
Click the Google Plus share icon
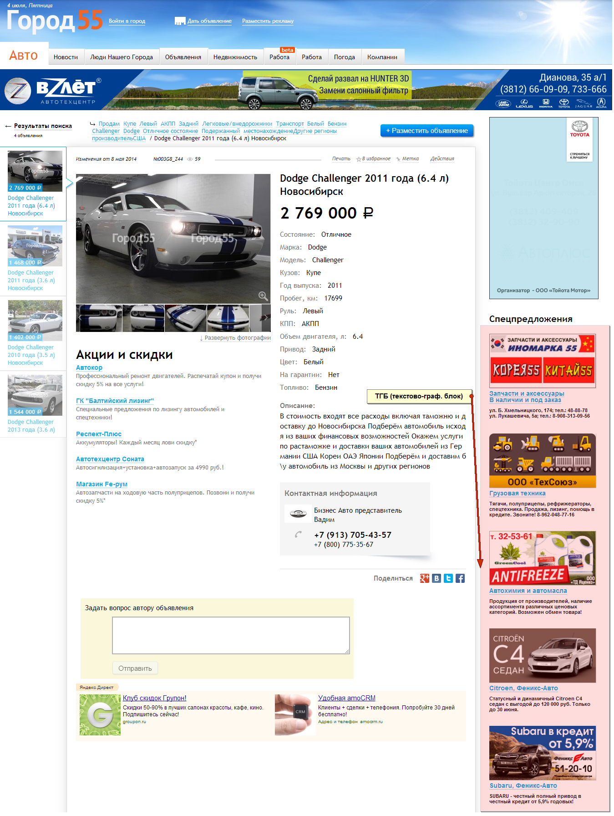coord(424,578)
